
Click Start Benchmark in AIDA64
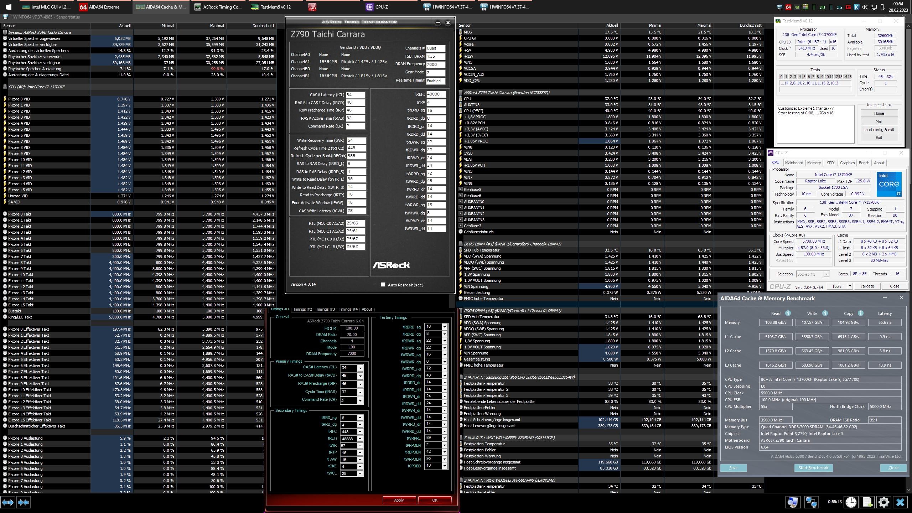point(813,468)
